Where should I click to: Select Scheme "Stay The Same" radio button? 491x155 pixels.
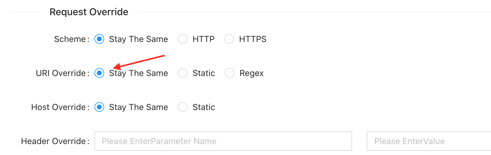tap(99, 39)
